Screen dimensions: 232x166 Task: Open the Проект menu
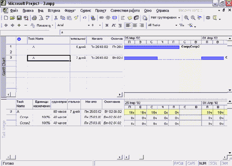[x=101, y=11]
